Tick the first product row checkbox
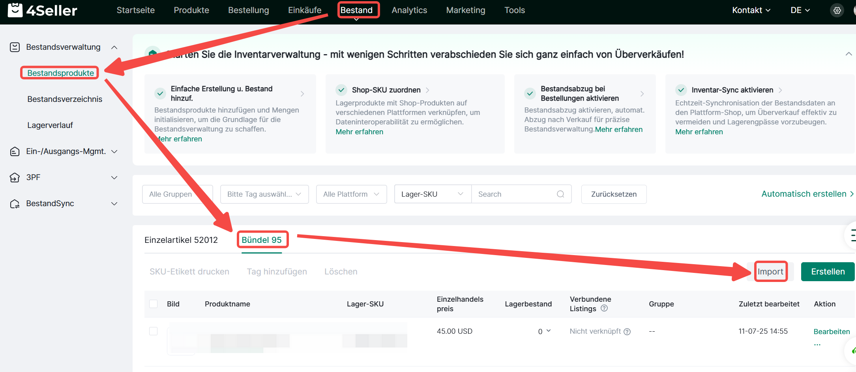856x372 pixels. (154, 331)
